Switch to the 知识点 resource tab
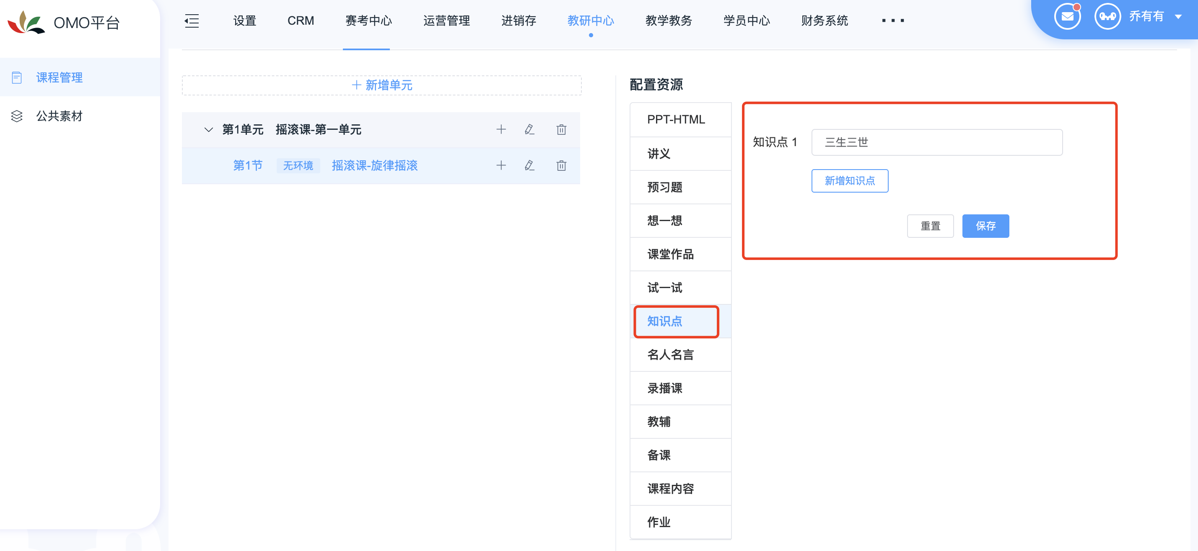This screenshot has width=1198, height=551. coord(680,321)
